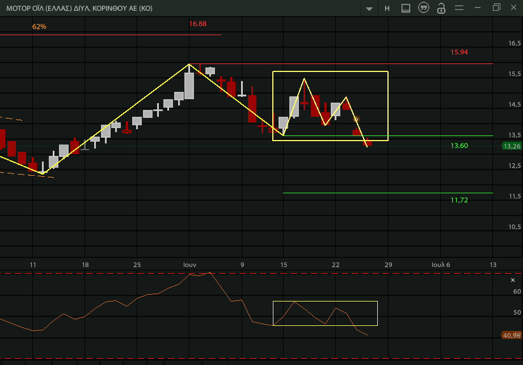
Task: Click the RSI 50 level label
Action: click(x=517, y=312)
